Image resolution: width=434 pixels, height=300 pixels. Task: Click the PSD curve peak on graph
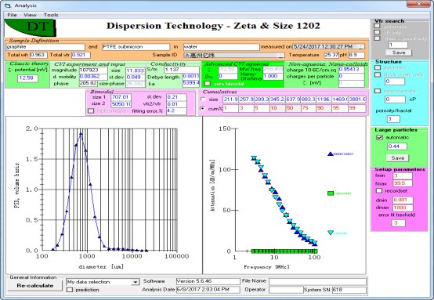click(x=81, y=134)
